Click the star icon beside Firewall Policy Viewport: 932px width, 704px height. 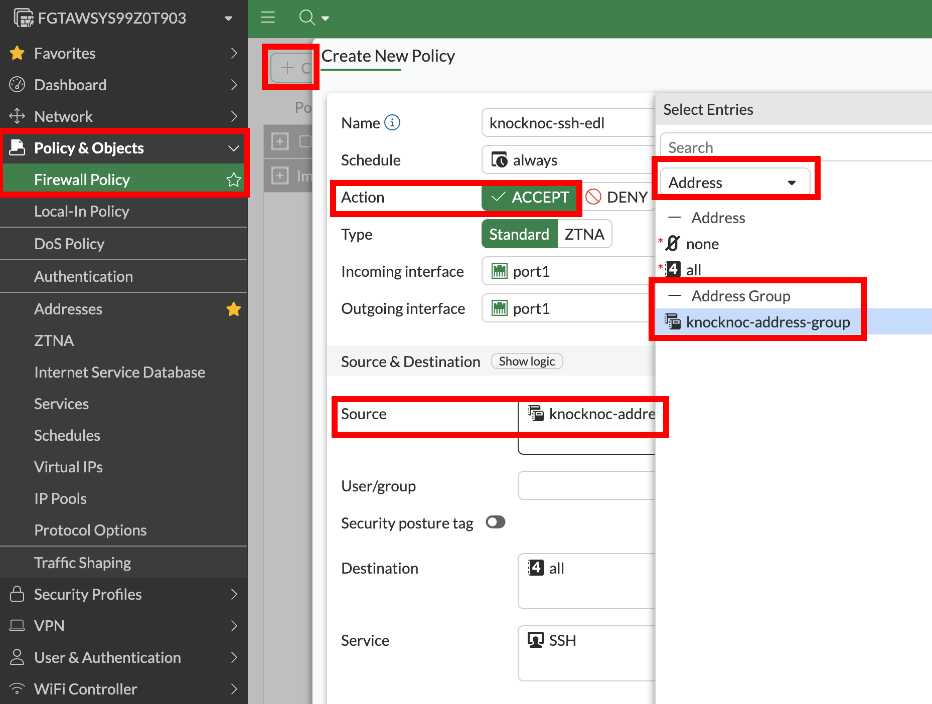click(233, 180)
